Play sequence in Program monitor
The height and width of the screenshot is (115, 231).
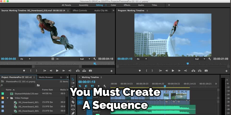coord(173,71)
